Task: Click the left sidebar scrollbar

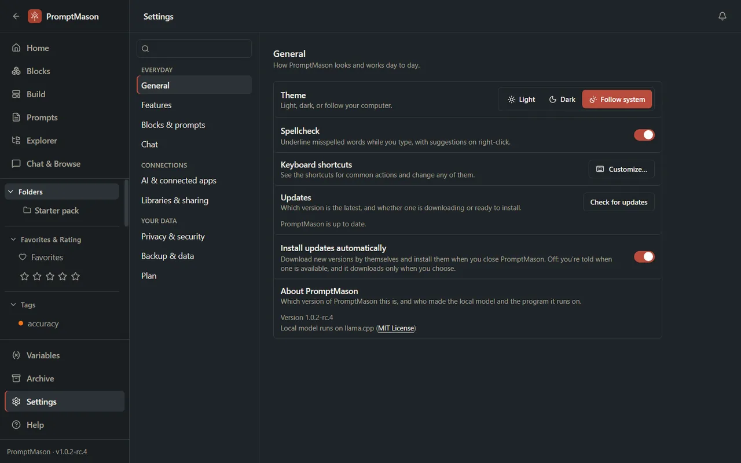Action: (x=126, y=203)
